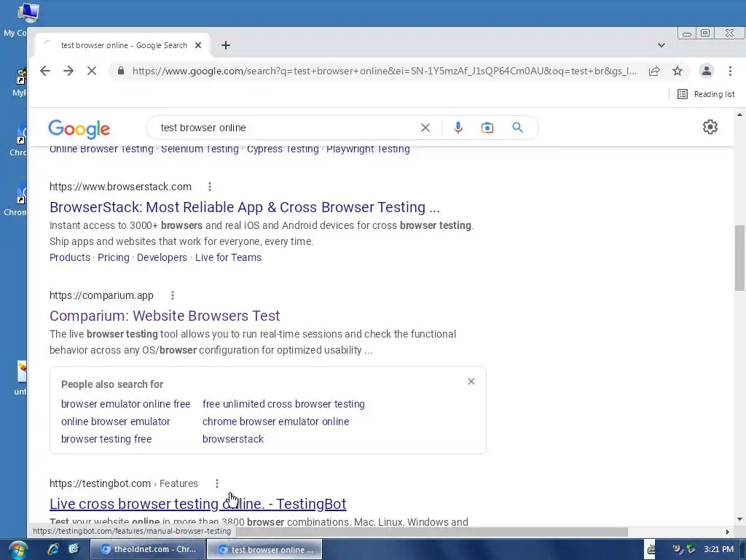
Task: Search by image with camera icon
Action: pos(487,128)
